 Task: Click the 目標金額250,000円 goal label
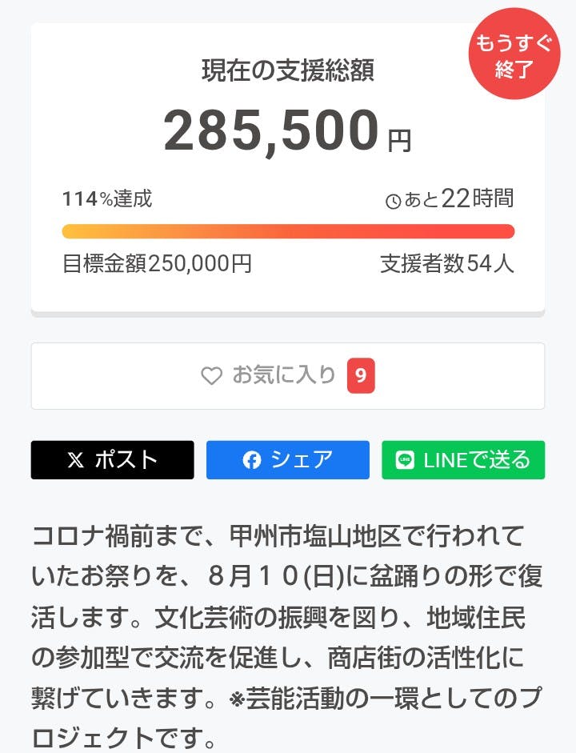point(157,264)
